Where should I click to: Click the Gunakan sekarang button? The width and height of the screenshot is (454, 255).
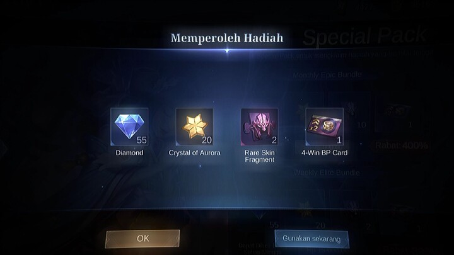point(311,239)
